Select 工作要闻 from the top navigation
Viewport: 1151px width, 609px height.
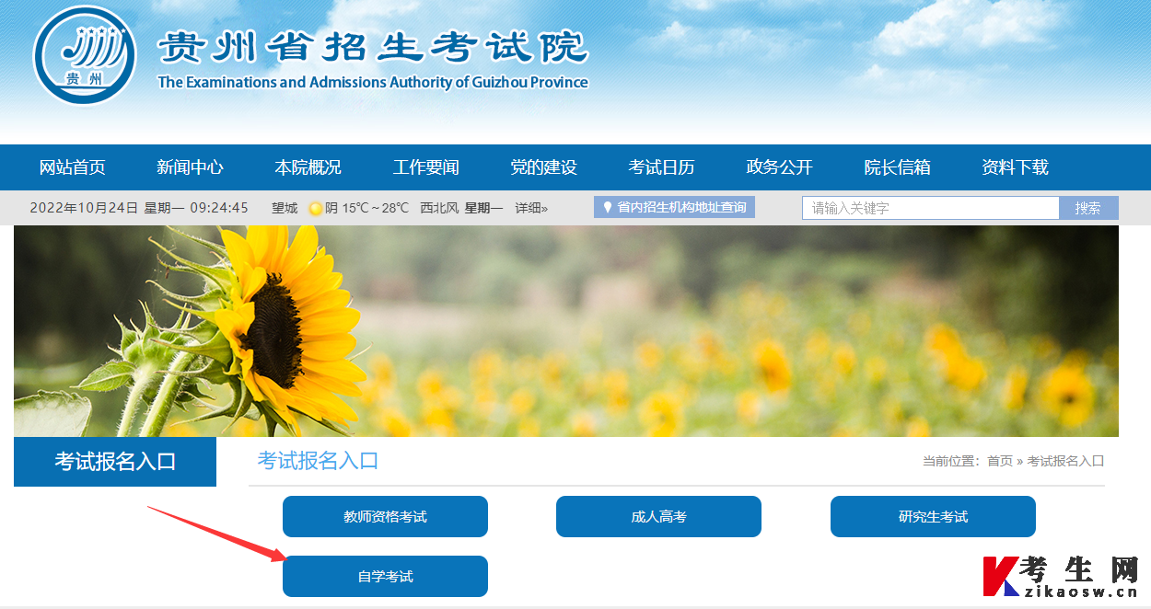[425, 167]
